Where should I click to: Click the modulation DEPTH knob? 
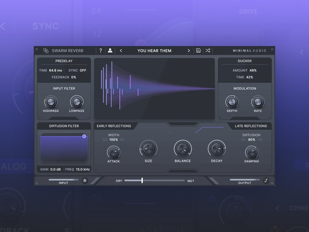(x=232, y=102)
